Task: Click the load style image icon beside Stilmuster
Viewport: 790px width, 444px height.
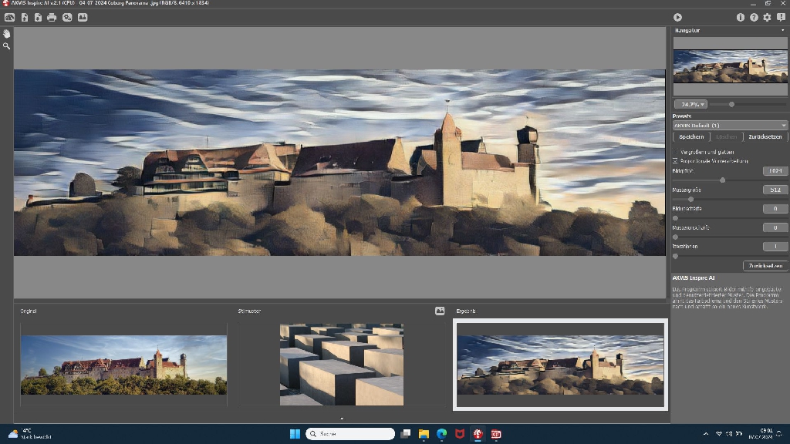Action: (440, 311)
